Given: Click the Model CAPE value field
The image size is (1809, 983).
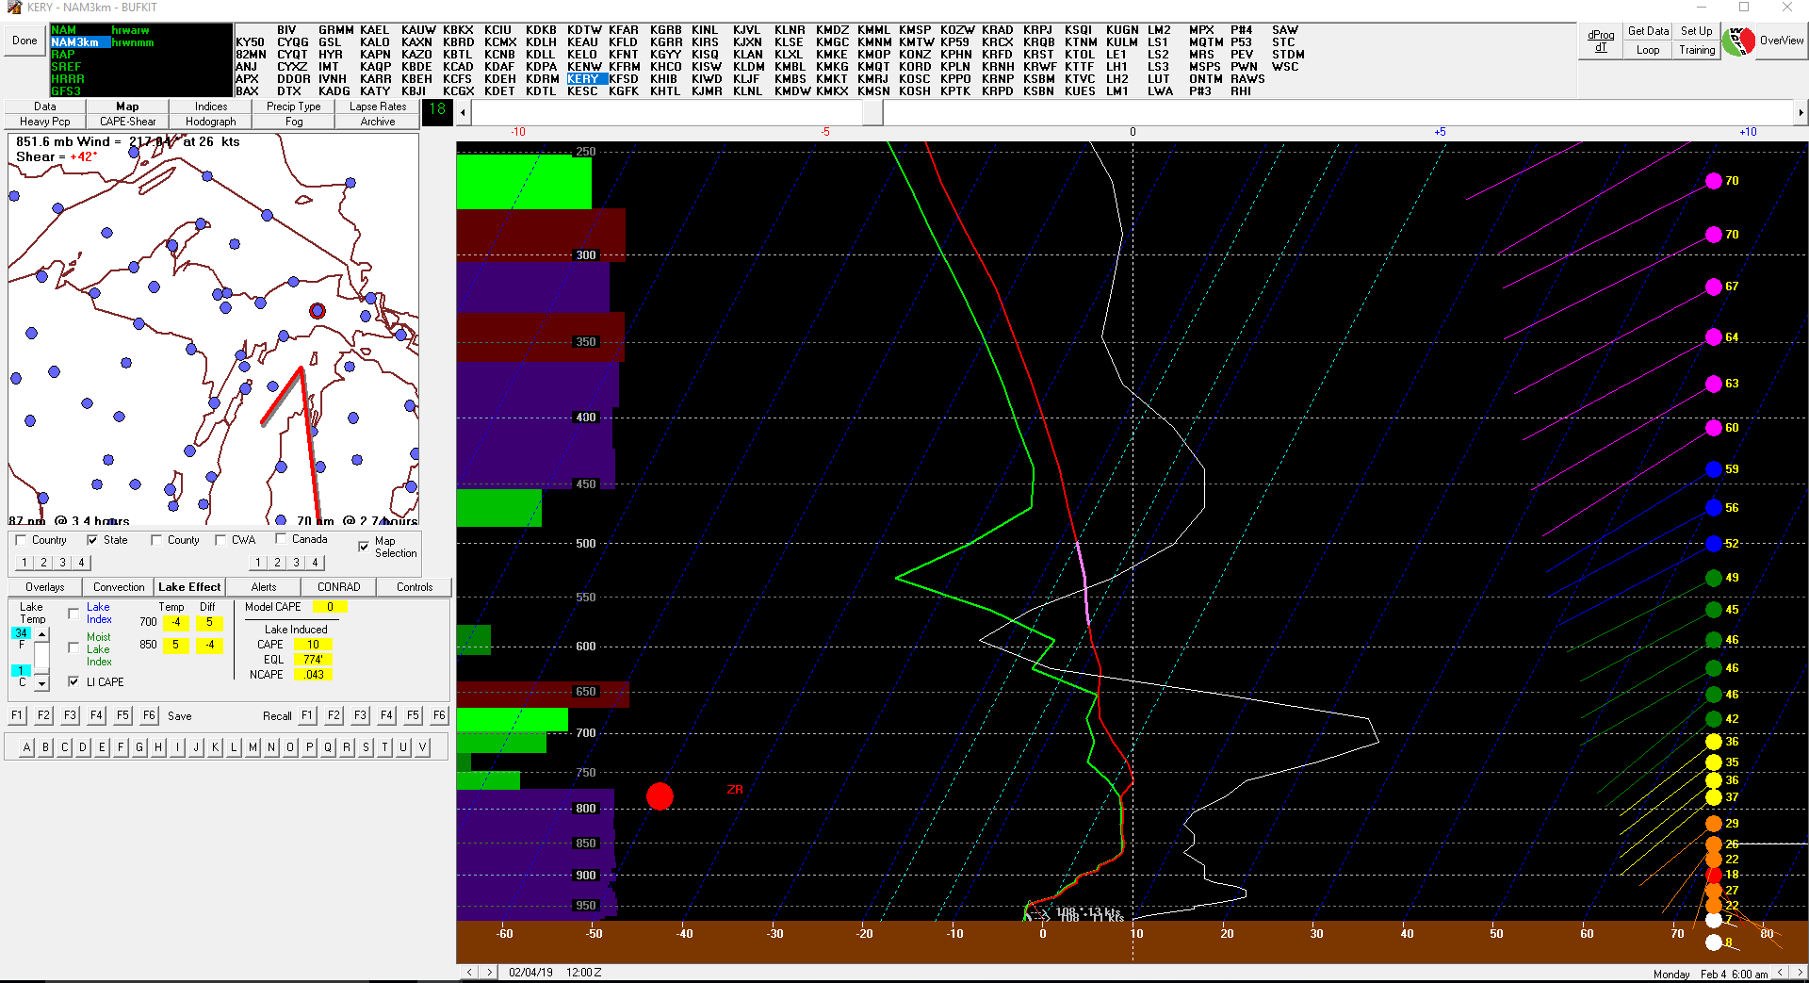Looking at the screenshot, I should tap(330, 607).
